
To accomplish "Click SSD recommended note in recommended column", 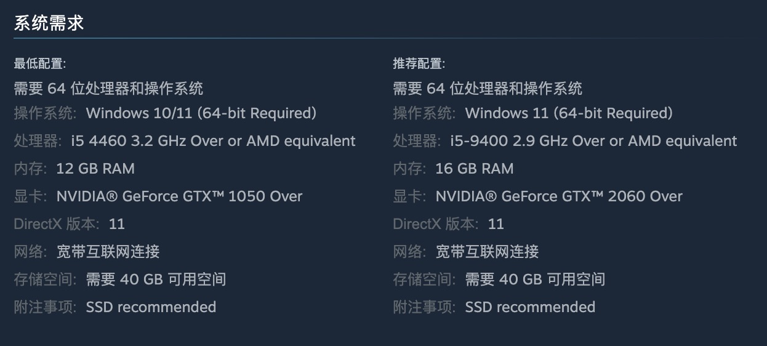I will [530, 307].
